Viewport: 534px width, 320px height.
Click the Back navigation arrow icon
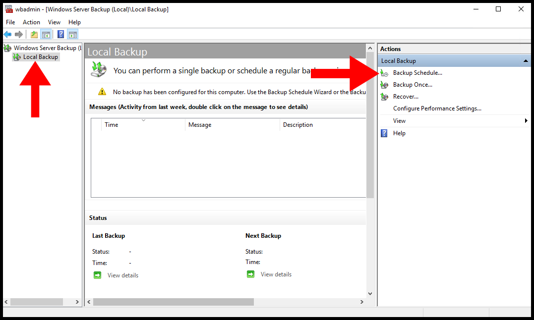7,34
